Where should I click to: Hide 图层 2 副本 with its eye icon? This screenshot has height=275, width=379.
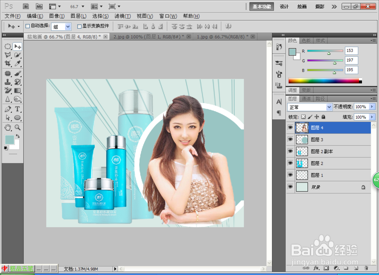click(x=290, y=151)
